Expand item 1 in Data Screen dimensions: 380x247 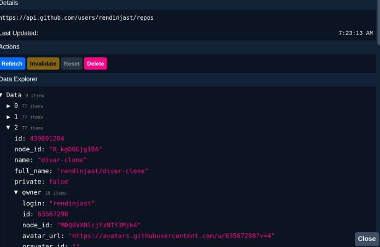8,117
